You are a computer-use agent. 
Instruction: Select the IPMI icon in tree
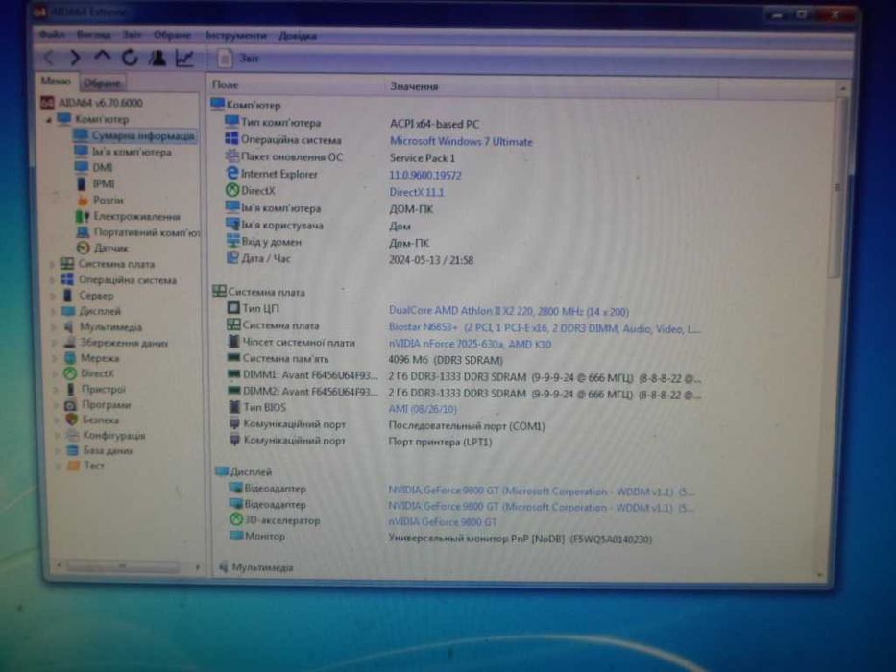point(81,183)
